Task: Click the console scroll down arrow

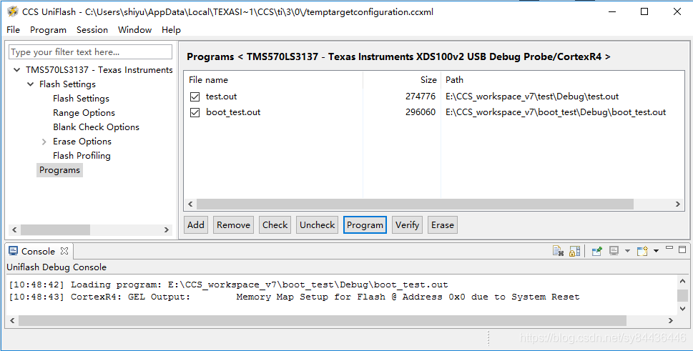Action: [x=682, y=309]
